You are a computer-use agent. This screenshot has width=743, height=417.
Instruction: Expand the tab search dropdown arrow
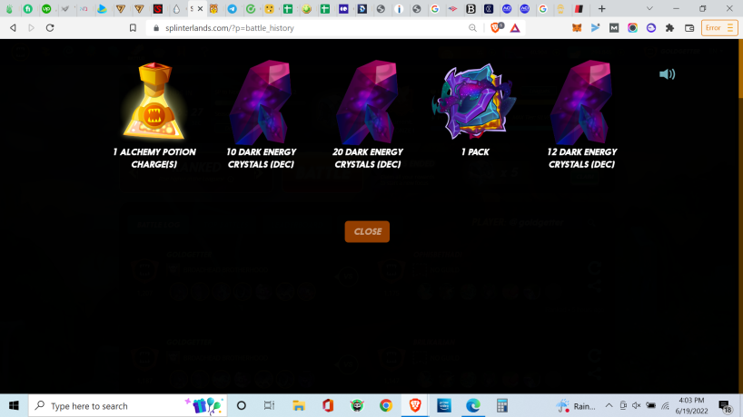(649, 8)
